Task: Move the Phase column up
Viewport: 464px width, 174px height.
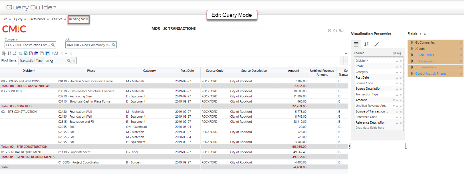Action: click(x=397, y=67)
